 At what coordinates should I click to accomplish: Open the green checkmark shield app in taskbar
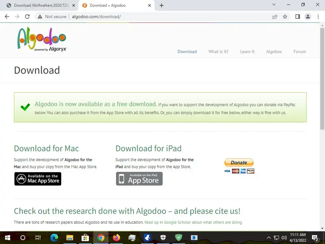[178, 238]
